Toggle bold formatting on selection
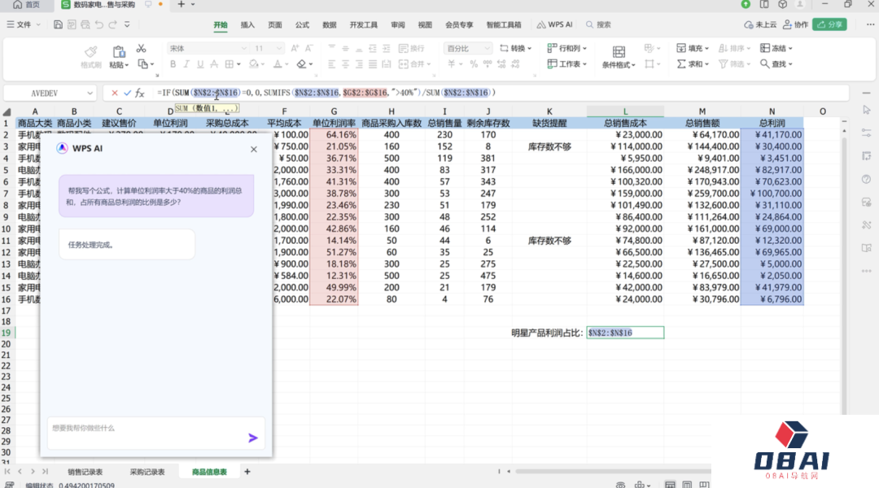This screenshot has height=488, width=879. [x=173, y=63]
